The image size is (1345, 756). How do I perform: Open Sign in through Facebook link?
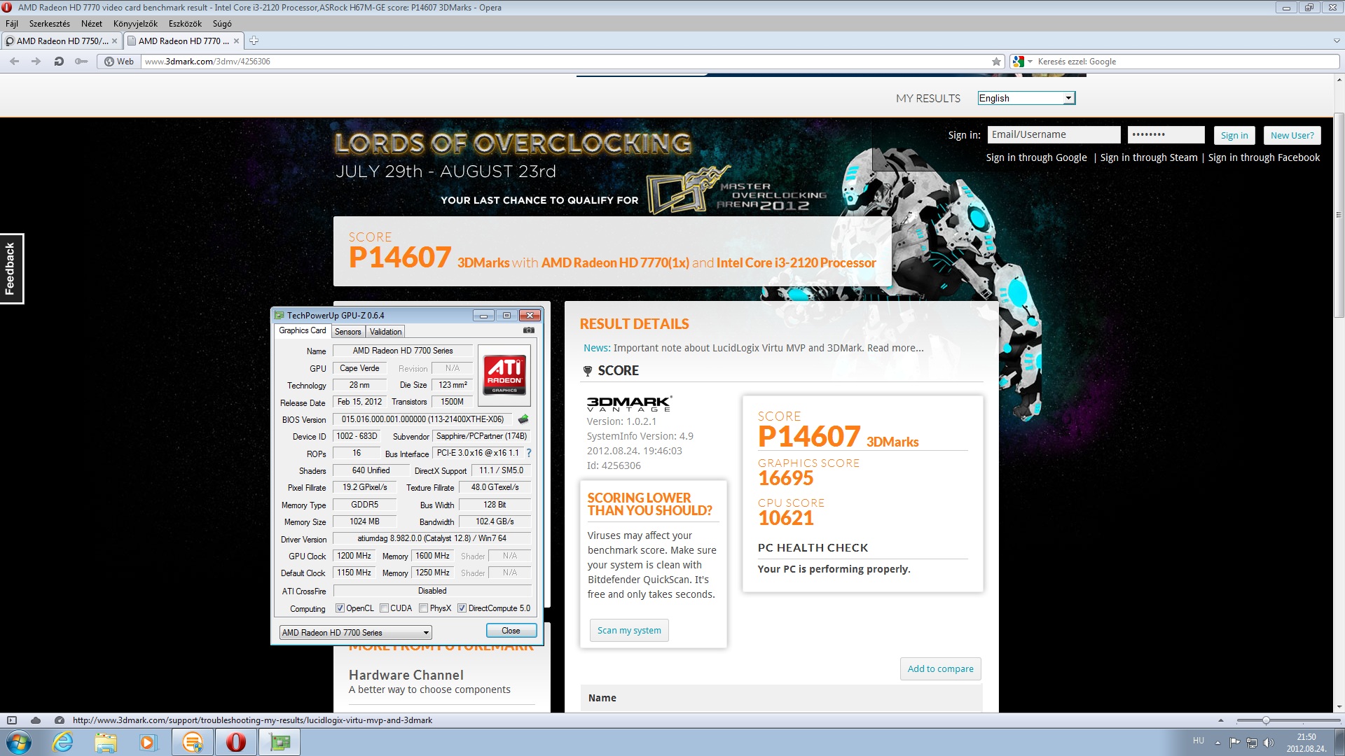pos(1264,157)
